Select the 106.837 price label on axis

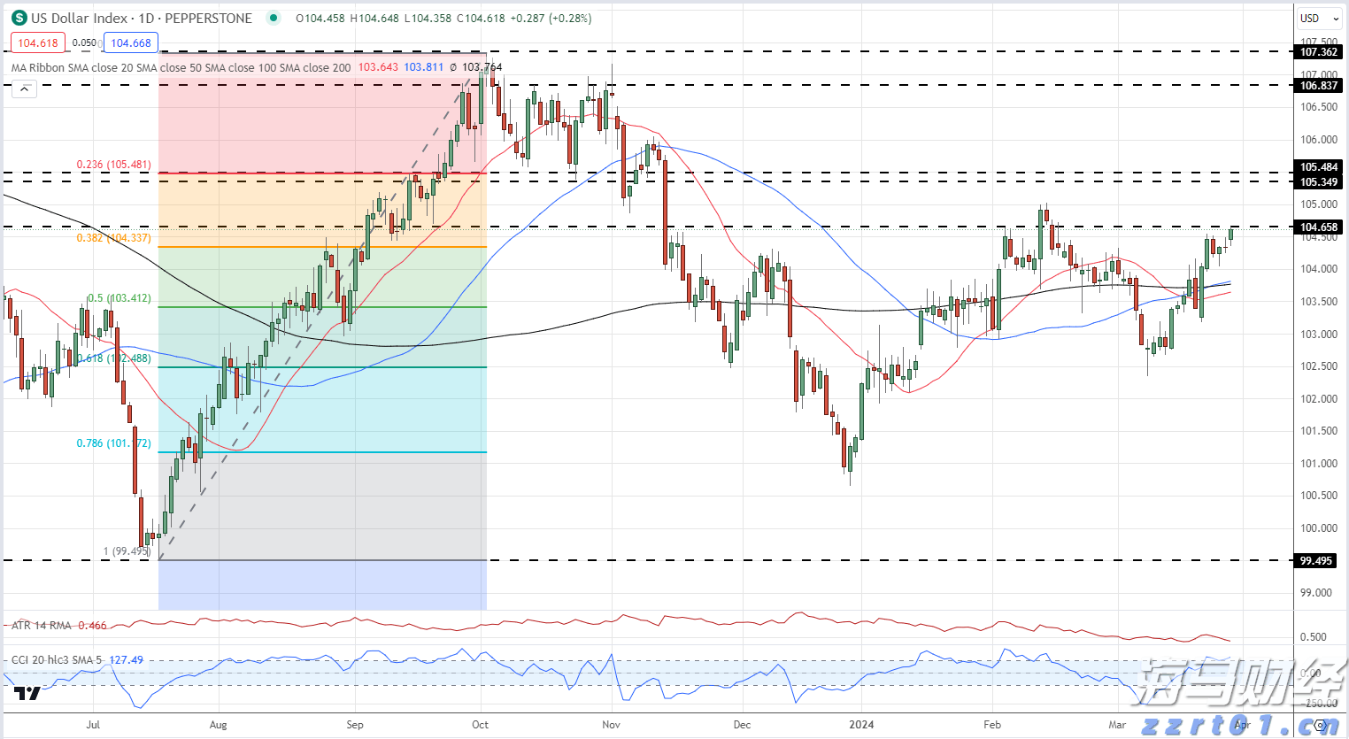(1318, 86)
